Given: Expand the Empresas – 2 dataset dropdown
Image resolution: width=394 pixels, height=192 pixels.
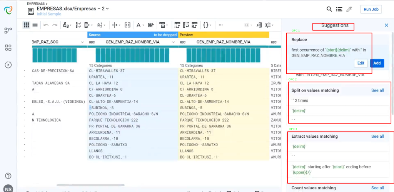Looking at the screenshot, I should coord(107,8).
